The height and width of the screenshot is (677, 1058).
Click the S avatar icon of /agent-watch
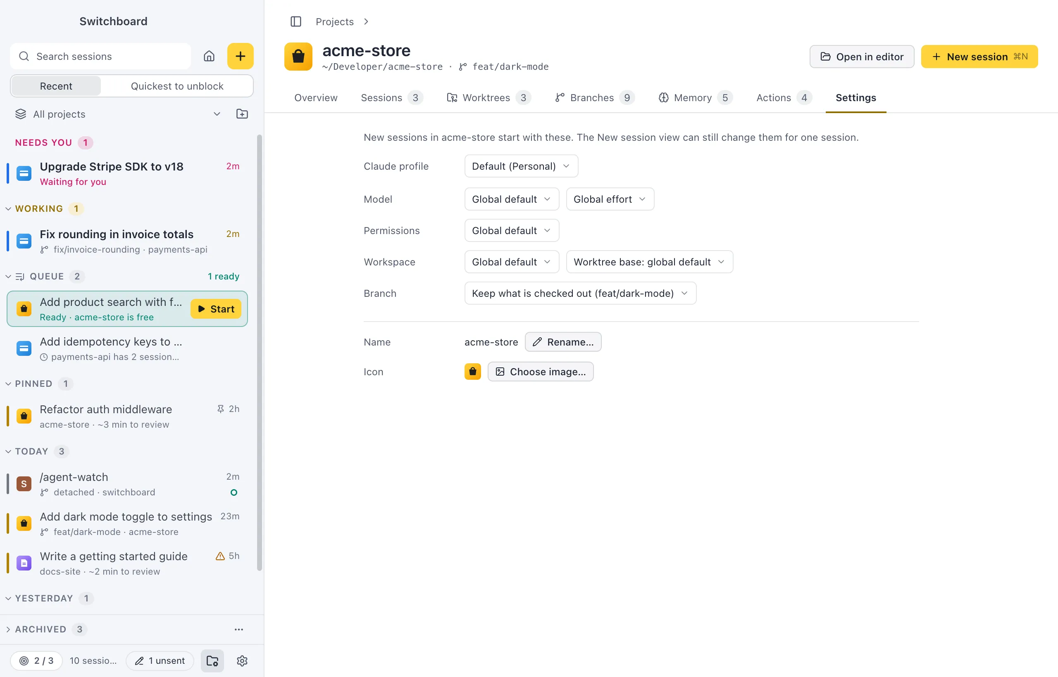point(24,484)
